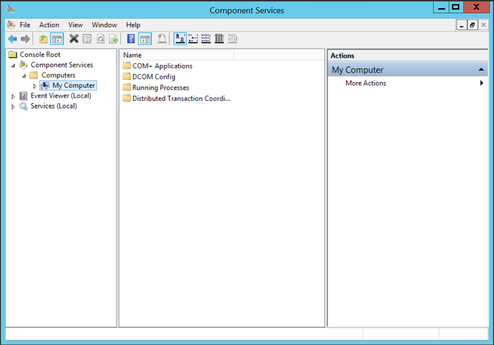494x345 pixels.
Task: Click the new document toolbar icon
Action: 162,39
